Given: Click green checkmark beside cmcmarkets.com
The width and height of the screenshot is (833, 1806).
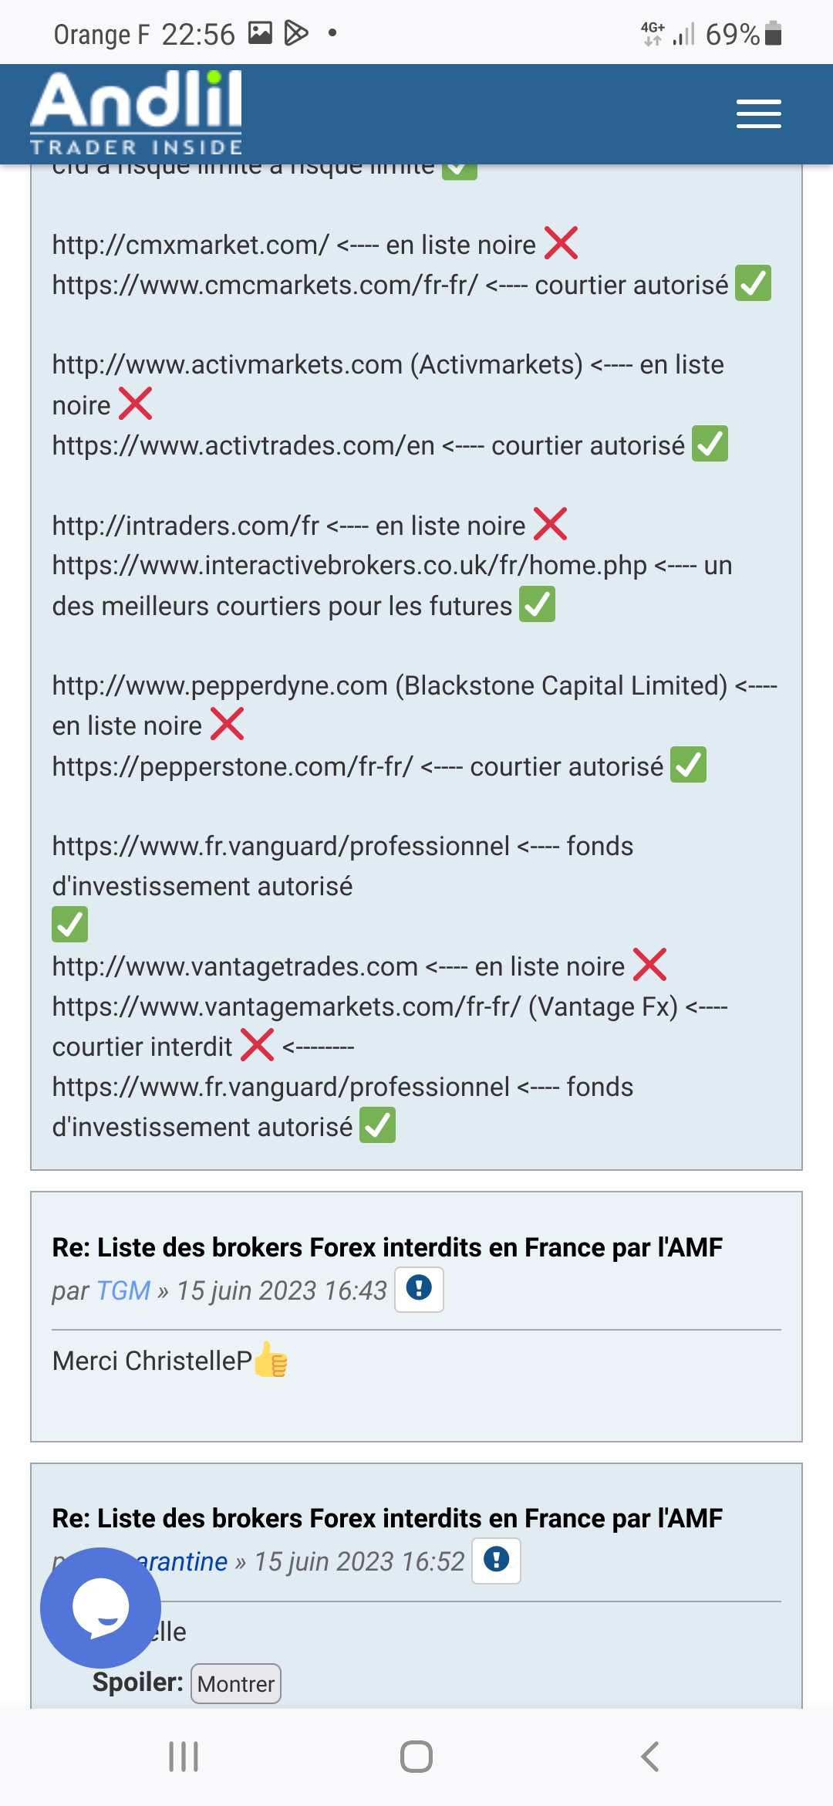Looking at the screenshot, I should tap(753, 283).
